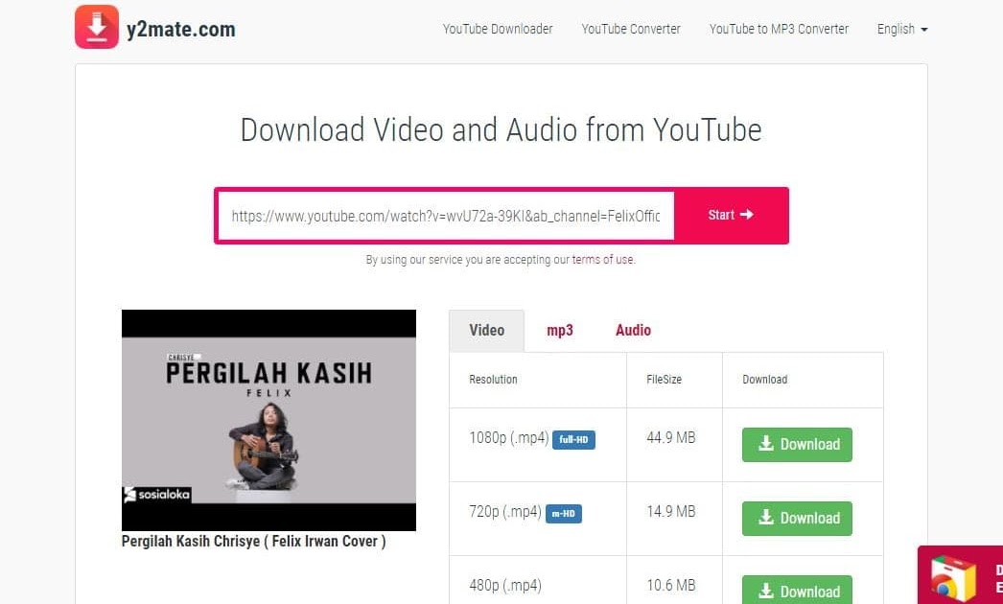Download the 480p mp4 video

797,590
